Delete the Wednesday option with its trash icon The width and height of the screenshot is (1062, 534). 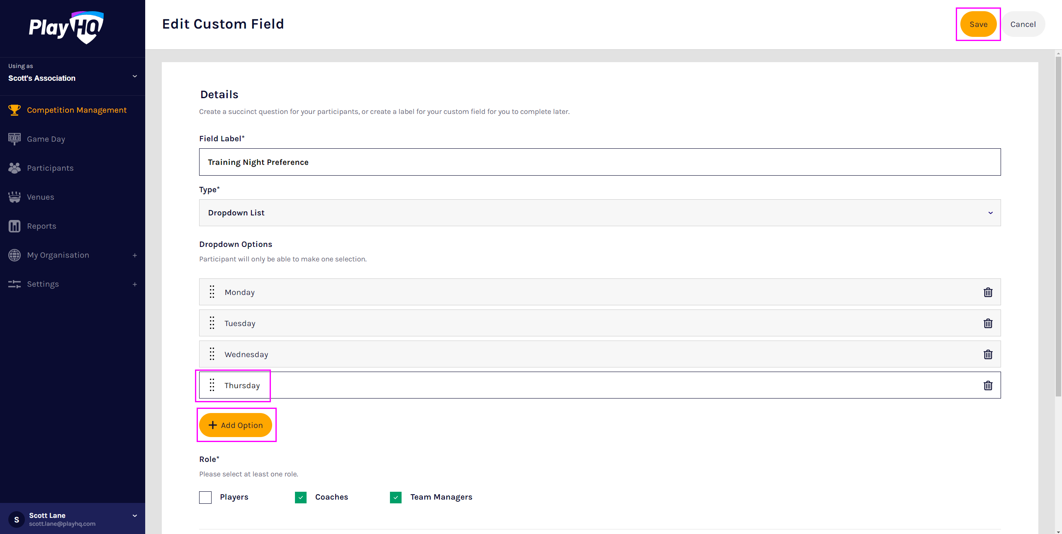[x=988, y=354]
